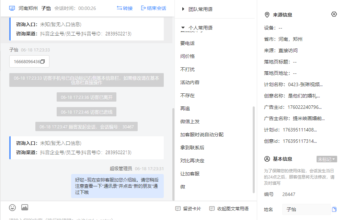The image size is (343, 220).
Task: Click the customer name 子怡 in the header
Action: pyautogui.click(x=46, y=8)
